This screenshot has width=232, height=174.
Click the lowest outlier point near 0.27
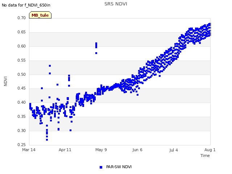click(47, 140)
